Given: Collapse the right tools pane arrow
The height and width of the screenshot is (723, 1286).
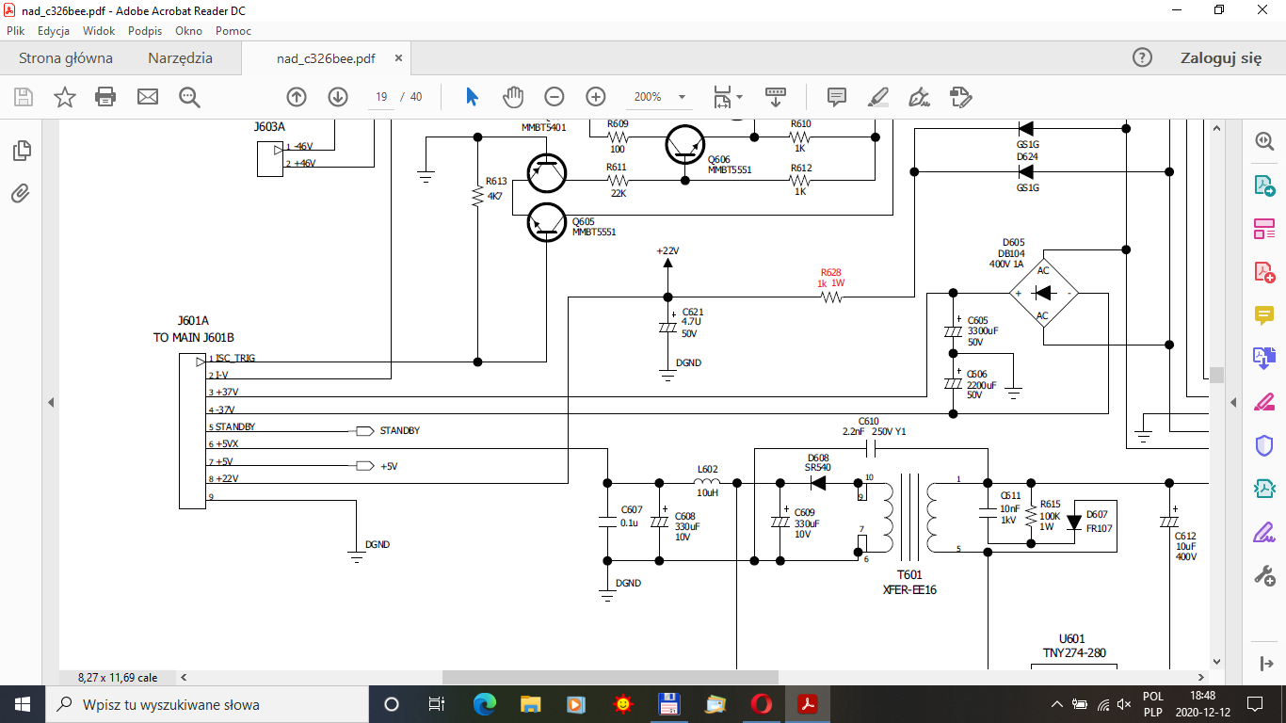Looking at the screenshot, I should click(x=1233, y=402).
